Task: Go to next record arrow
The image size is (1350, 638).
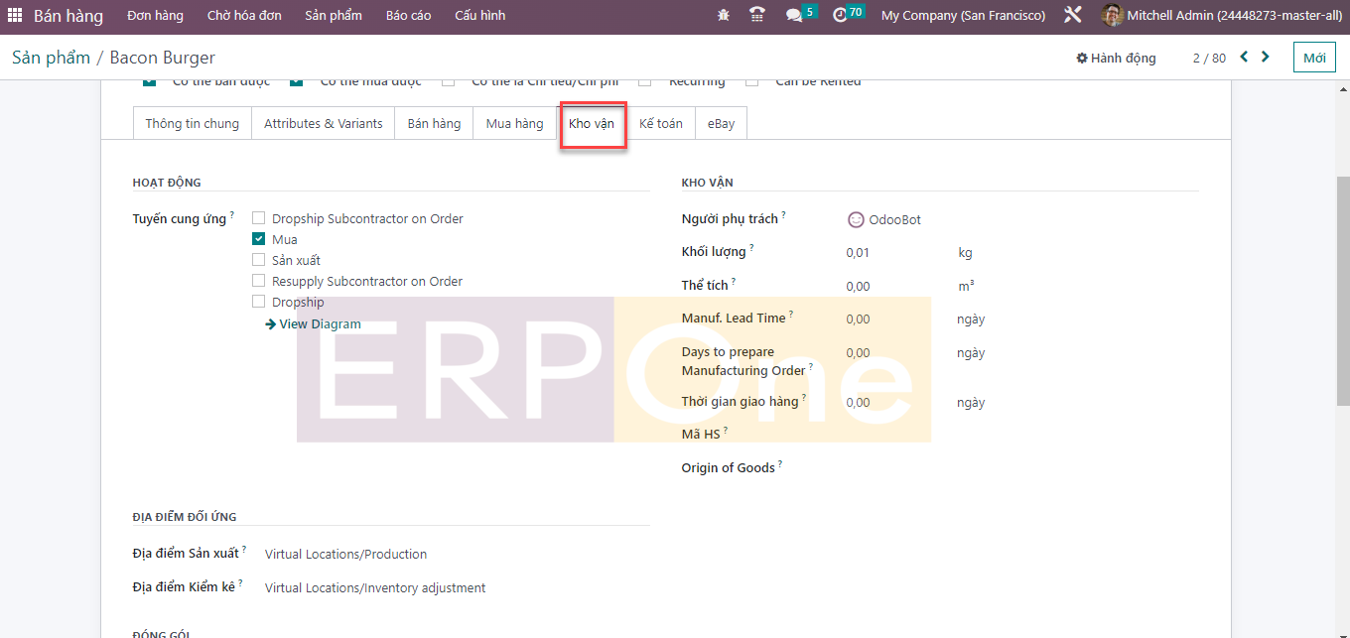Action: [1266, 58]
